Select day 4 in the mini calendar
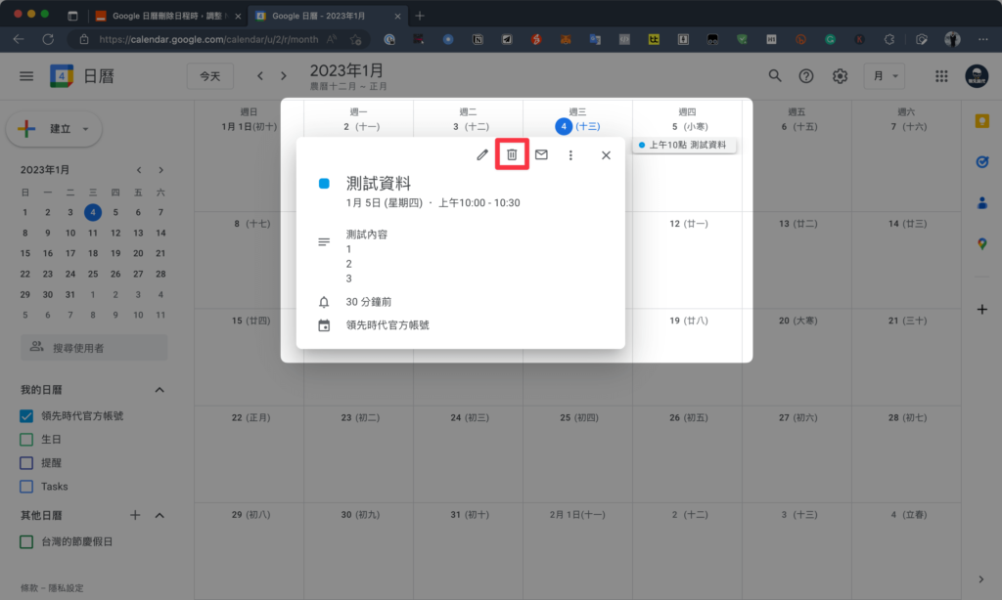Viewport: 1002px width, 600px height. click(93, 213)
